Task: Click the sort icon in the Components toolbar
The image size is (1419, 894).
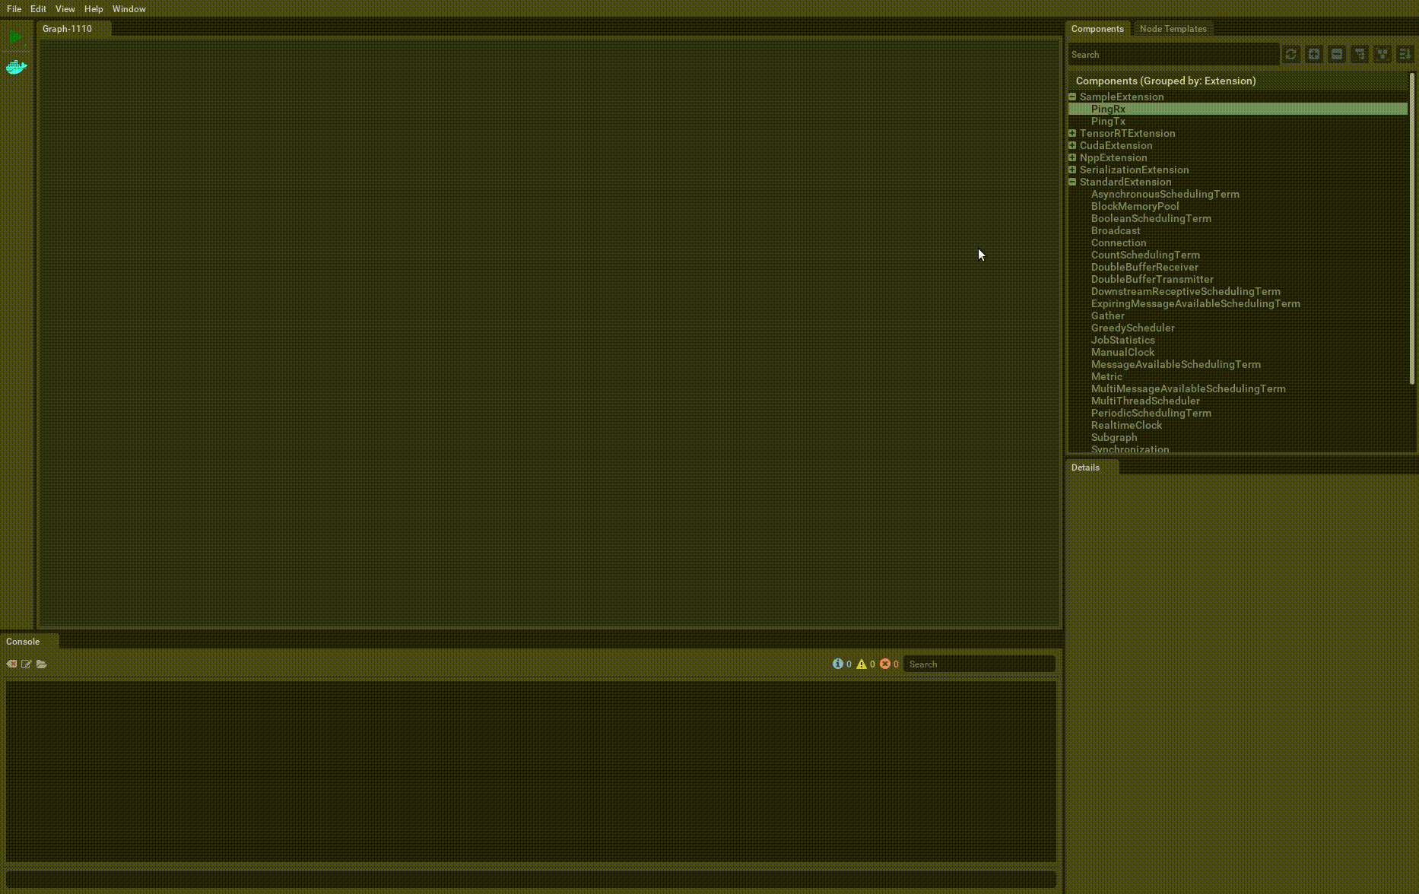Action: pyautogui.click(x=1405, y=55)
